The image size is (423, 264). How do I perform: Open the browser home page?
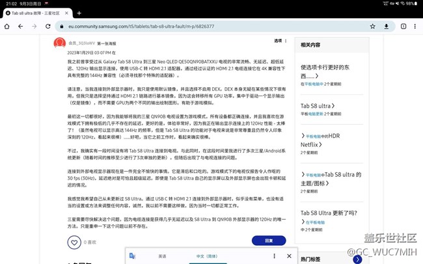[7, 27]
